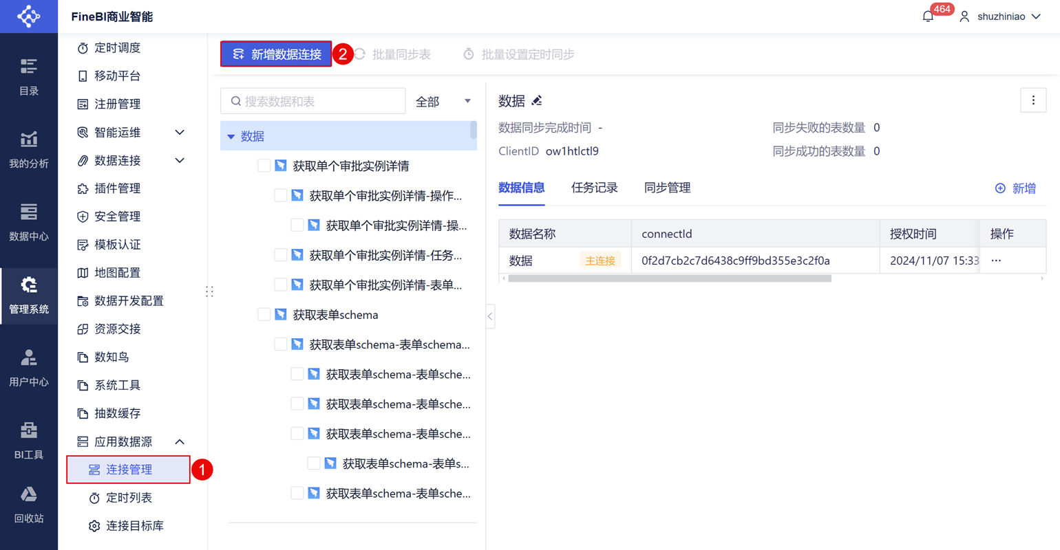
Task: Open the 全部 filter dropdown
Action: coord(443,102)
